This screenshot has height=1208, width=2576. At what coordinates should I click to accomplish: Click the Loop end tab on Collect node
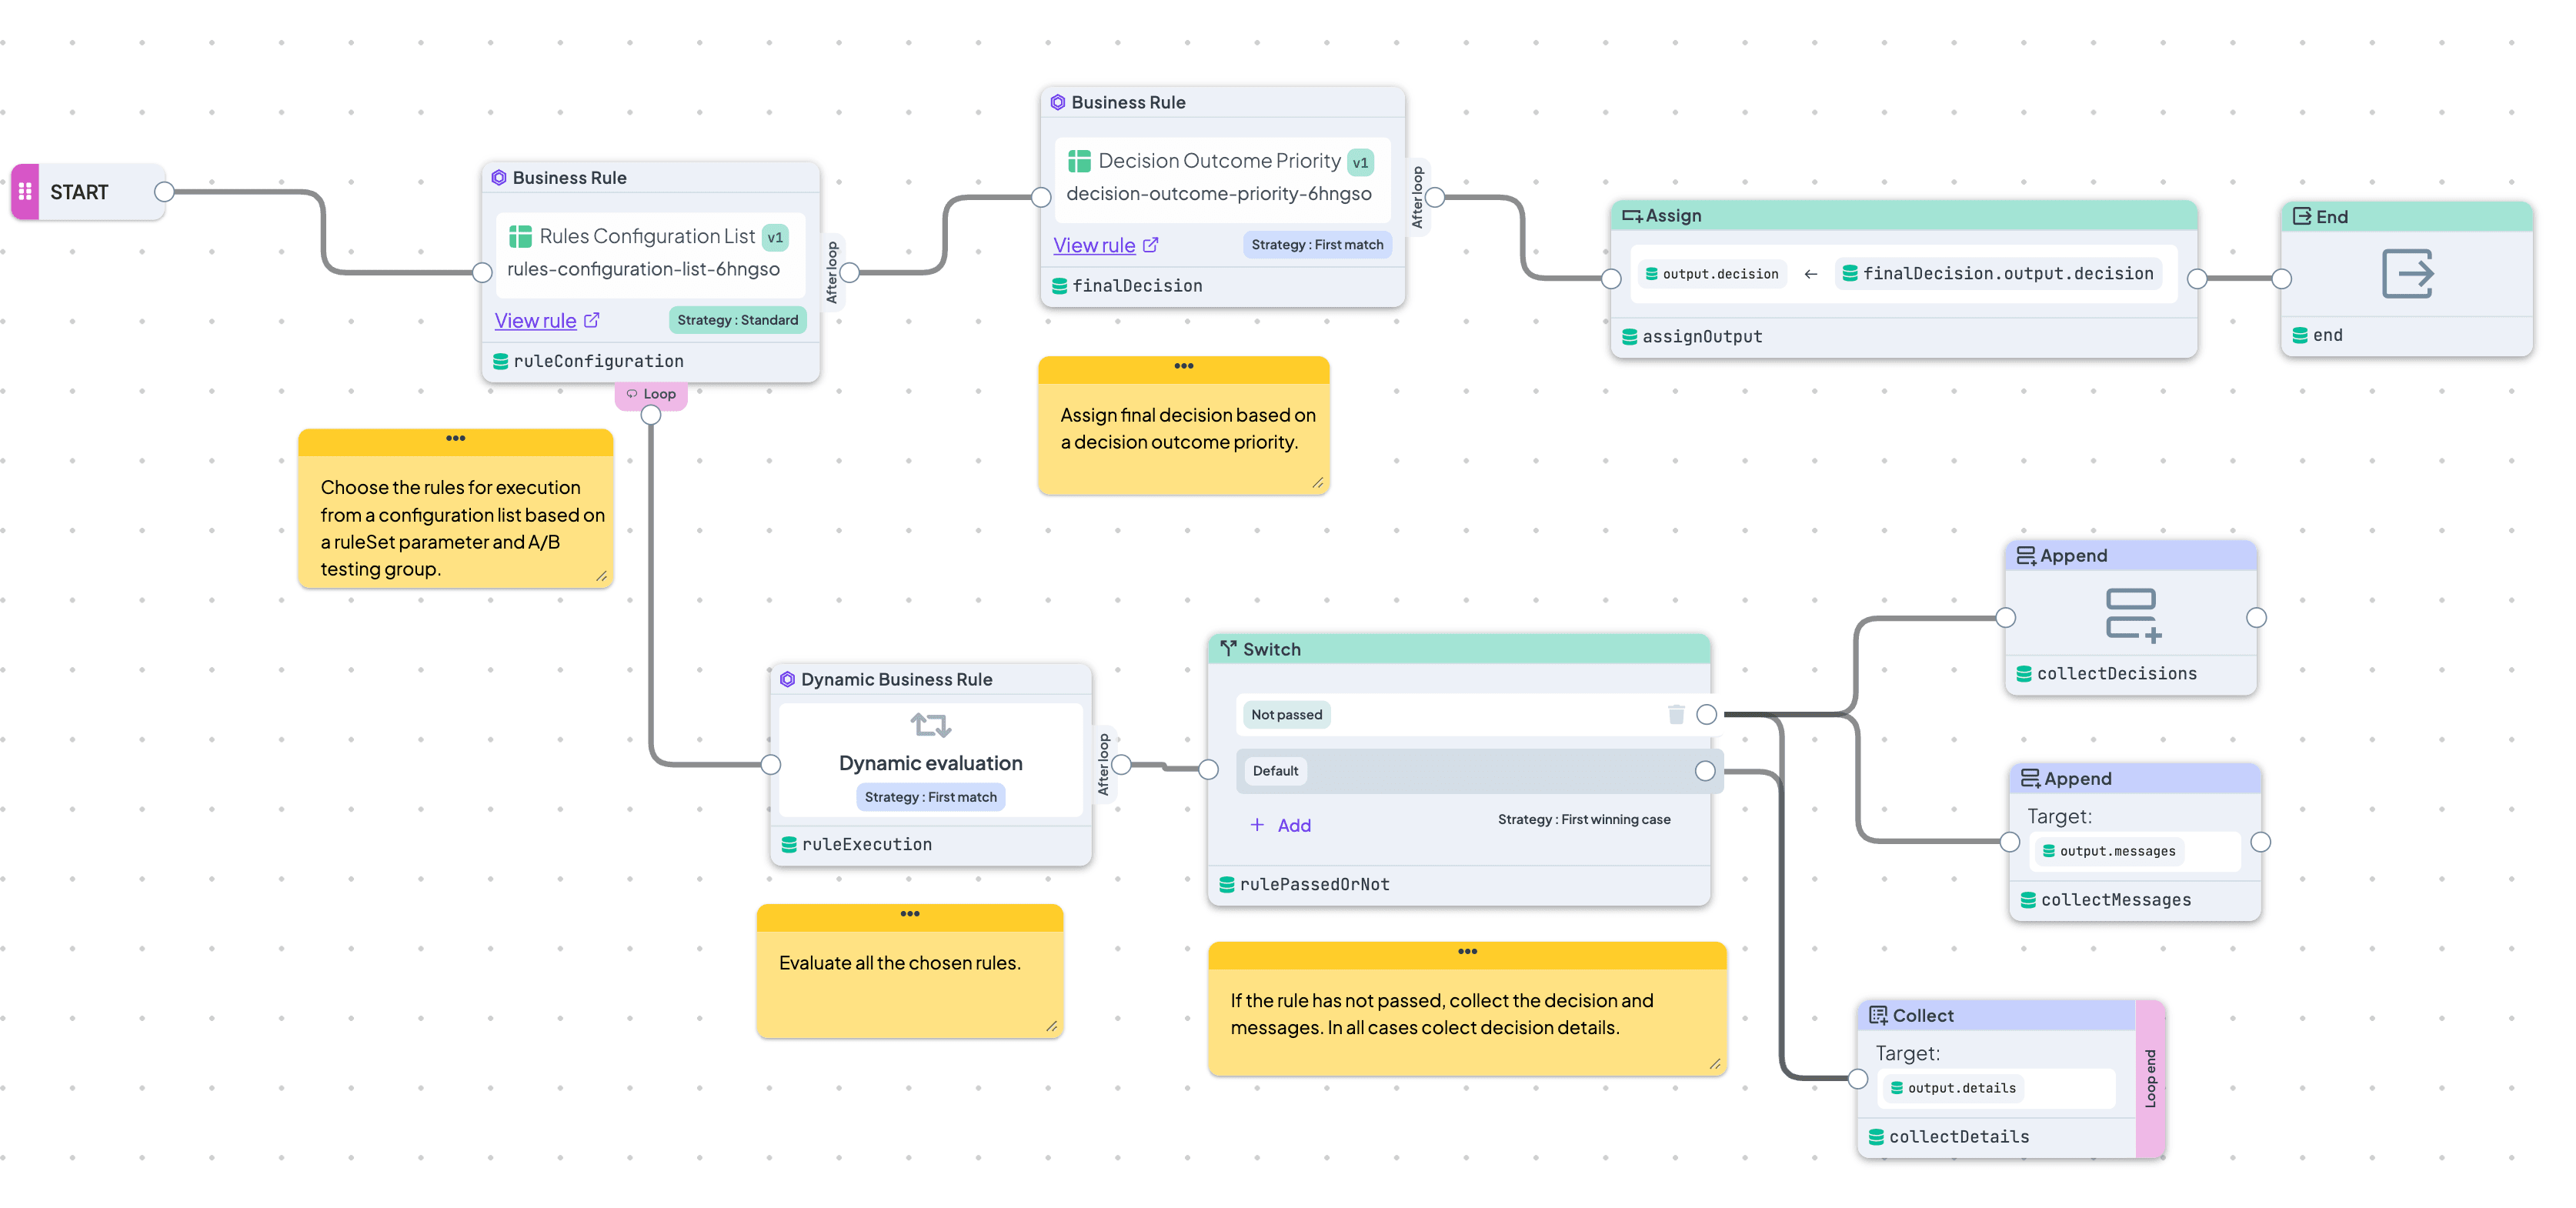[2150, 1078]
